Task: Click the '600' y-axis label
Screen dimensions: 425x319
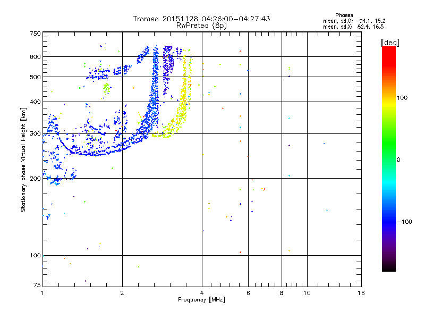Action: click(35, 57)
